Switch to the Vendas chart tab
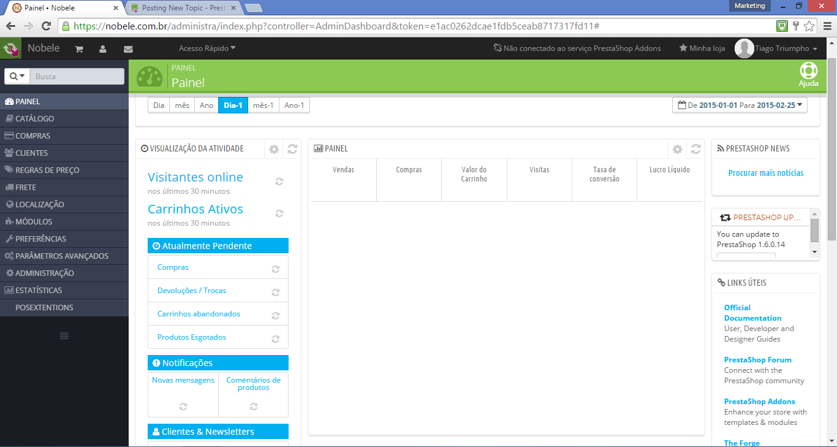The height and width of the screenshot is (447, 837). coord(343,180)
